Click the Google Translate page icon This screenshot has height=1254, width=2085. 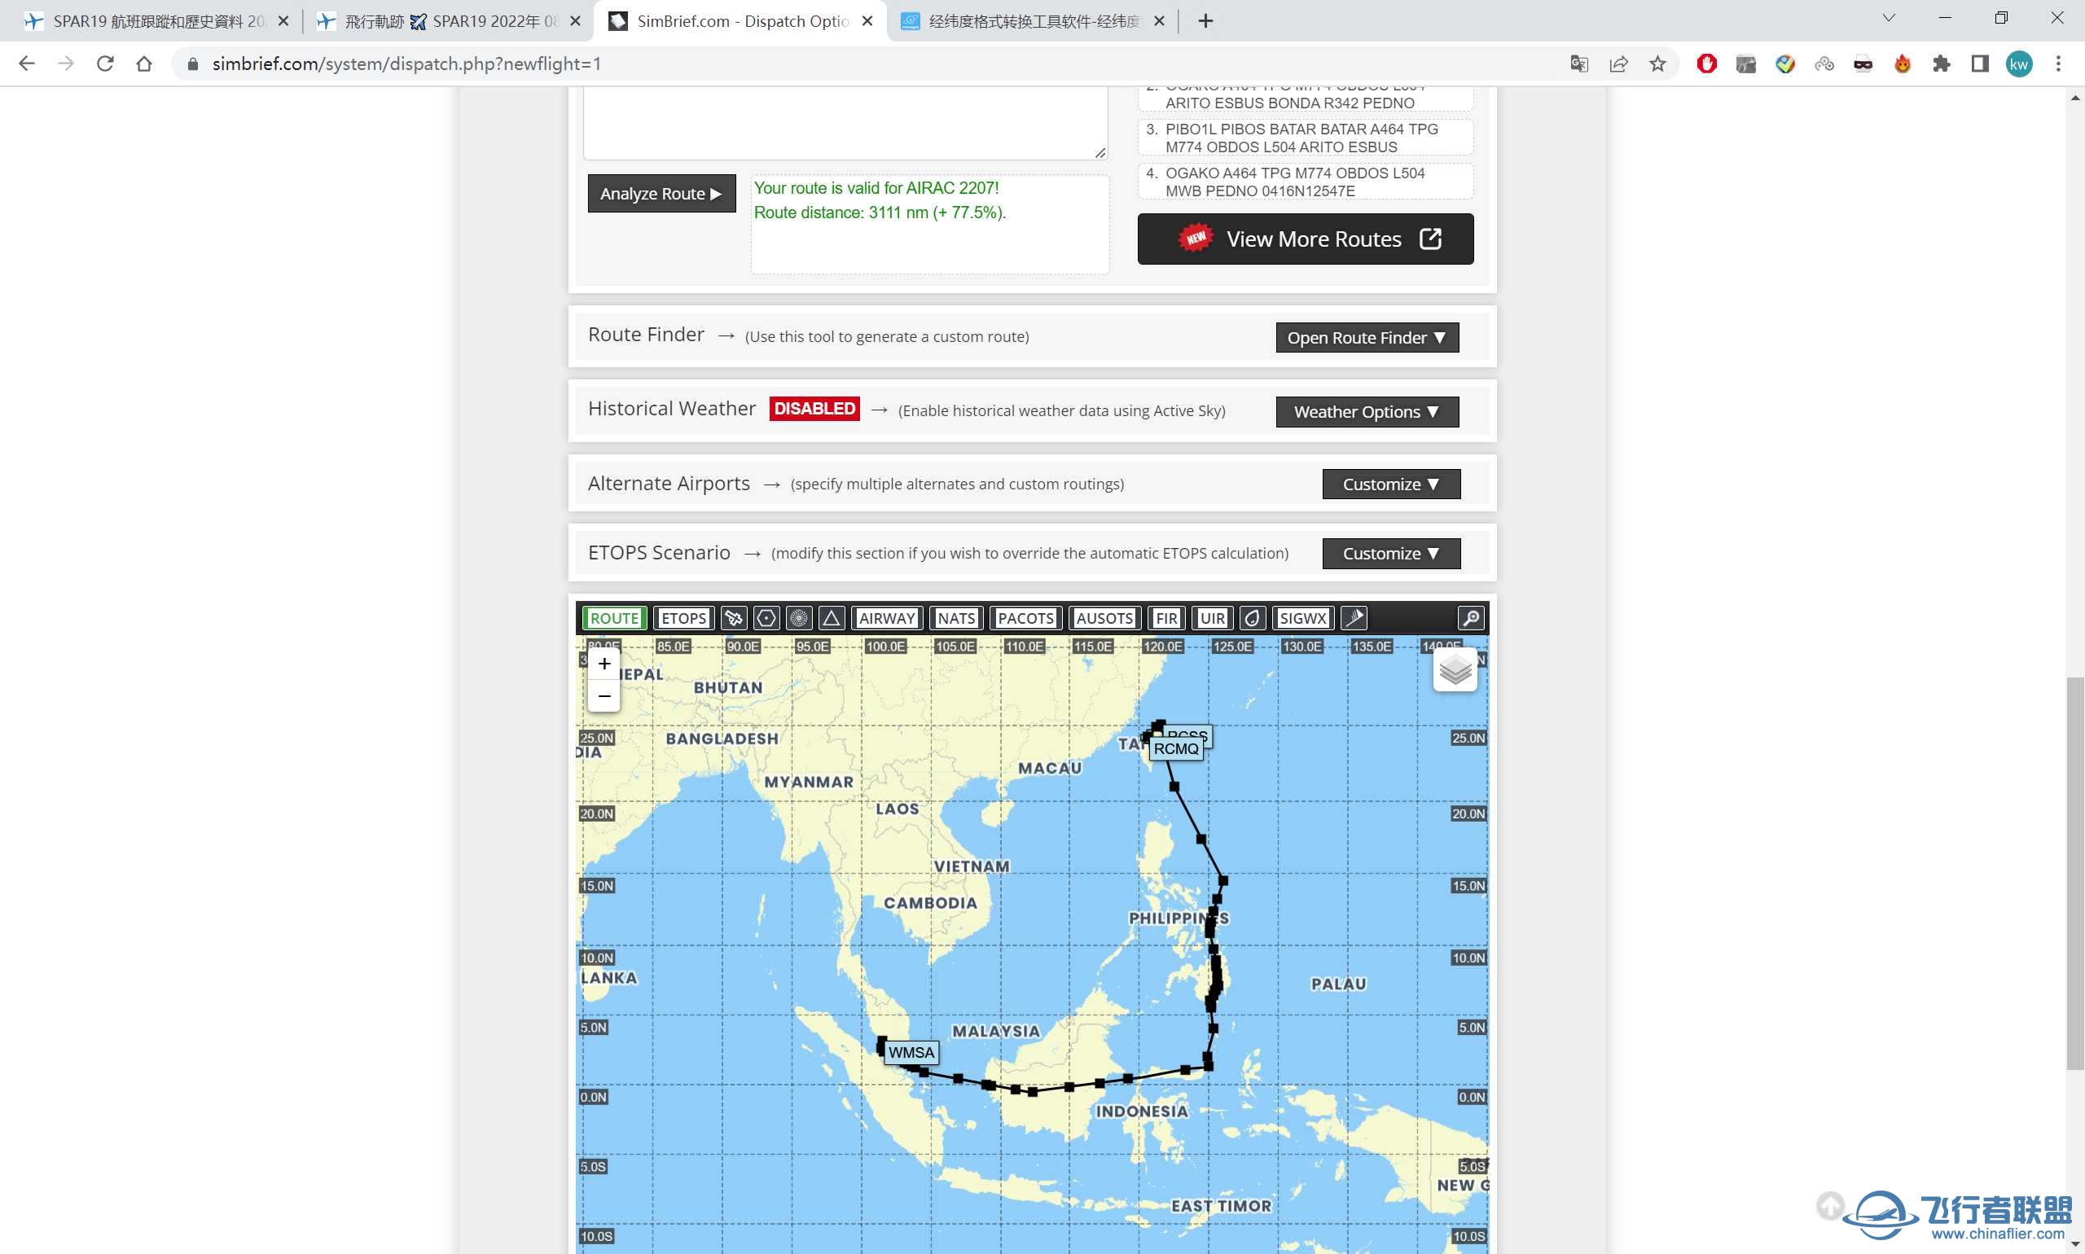coord(1578,64)
